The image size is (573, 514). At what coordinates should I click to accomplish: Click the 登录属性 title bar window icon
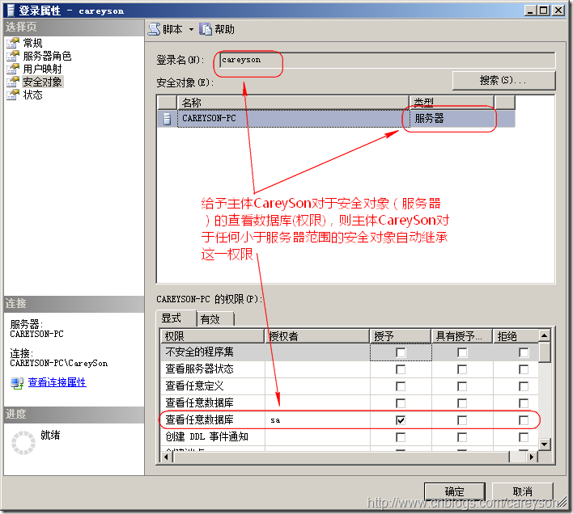pyautogui.click(x=11, y=11)
